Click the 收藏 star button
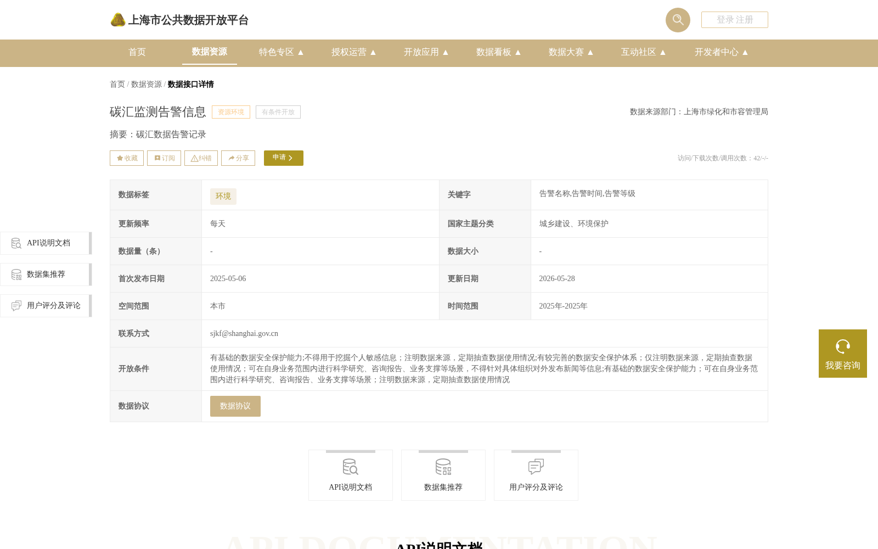878x549 pixels. pos(127,158)
